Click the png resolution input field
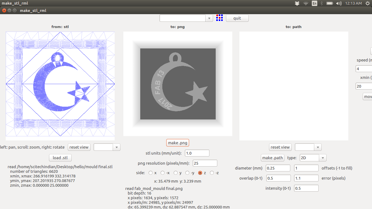This screenshot has height=209, width=372. pos(205,163)
